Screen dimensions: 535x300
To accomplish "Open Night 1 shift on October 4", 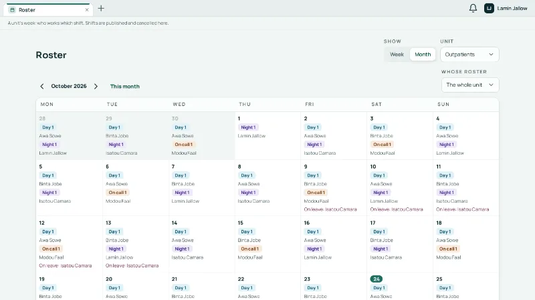I will pos(446,145).
